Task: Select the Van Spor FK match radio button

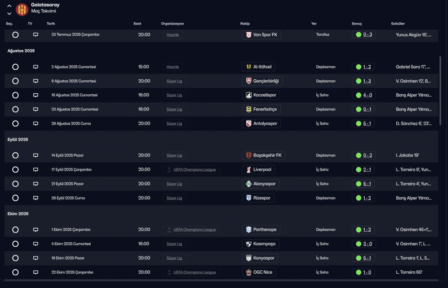Action: click(x=15, y=35)
